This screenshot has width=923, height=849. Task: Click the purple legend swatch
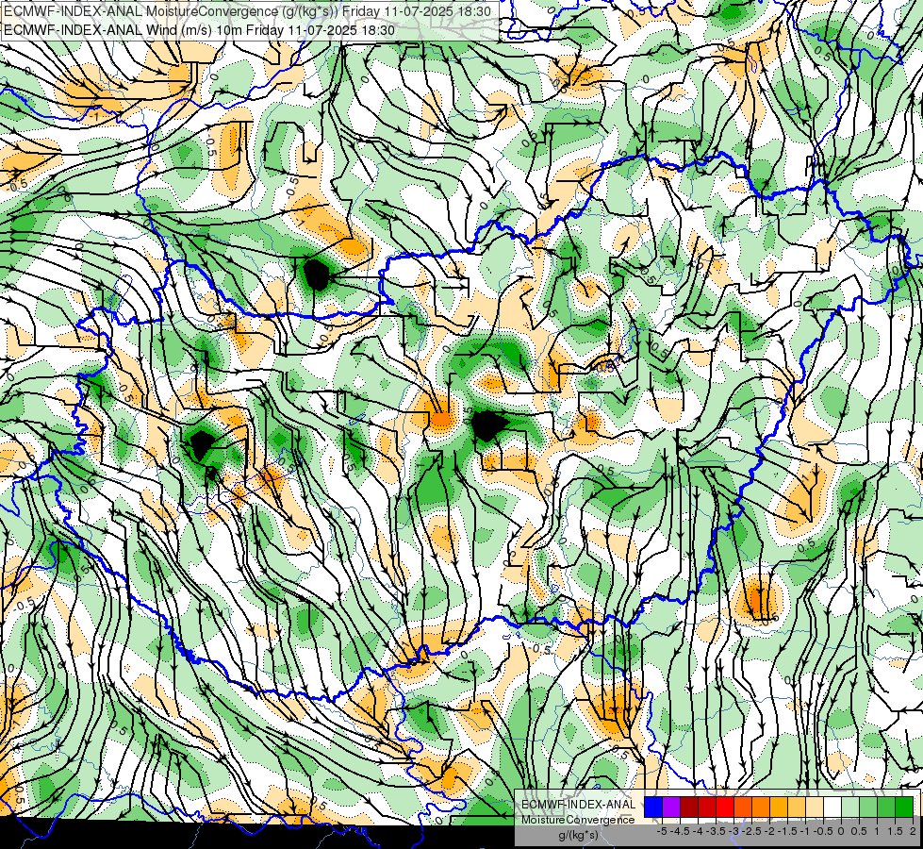pos(671,807)
